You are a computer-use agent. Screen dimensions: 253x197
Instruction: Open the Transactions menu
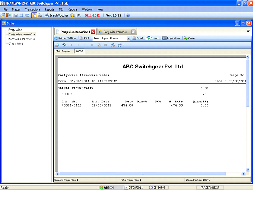pos(33,10)
